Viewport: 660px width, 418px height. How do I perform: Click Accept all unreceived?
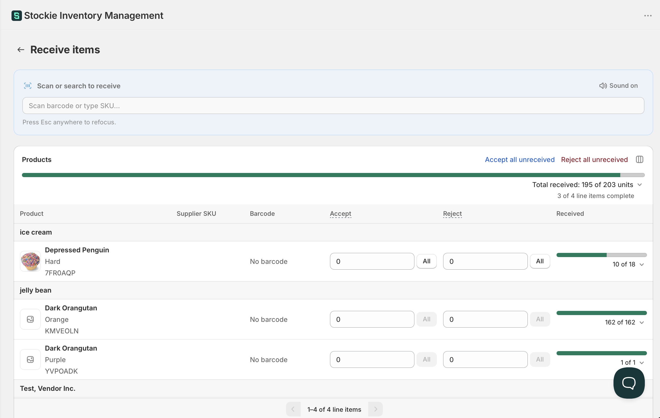pyautogui.click(x=520, y=160)
